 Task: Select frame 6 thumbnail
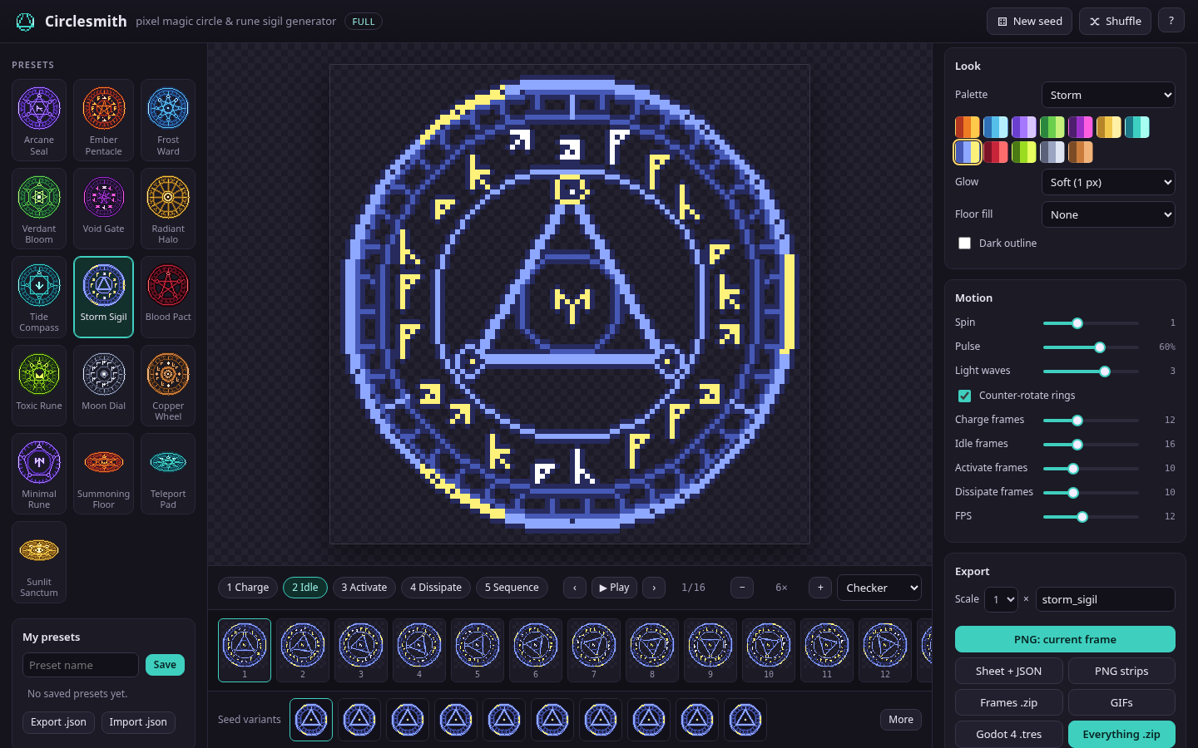536,650
